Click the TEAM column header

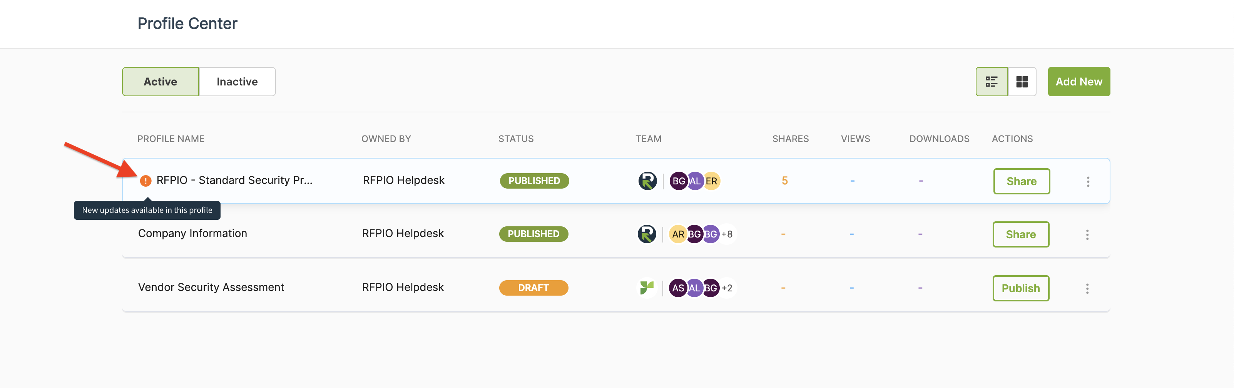pyautogui.click(x=648, y=139)
